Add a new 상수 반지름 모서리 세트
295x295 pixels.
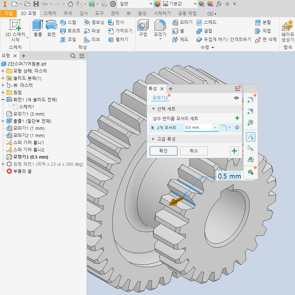coord(237,118)
